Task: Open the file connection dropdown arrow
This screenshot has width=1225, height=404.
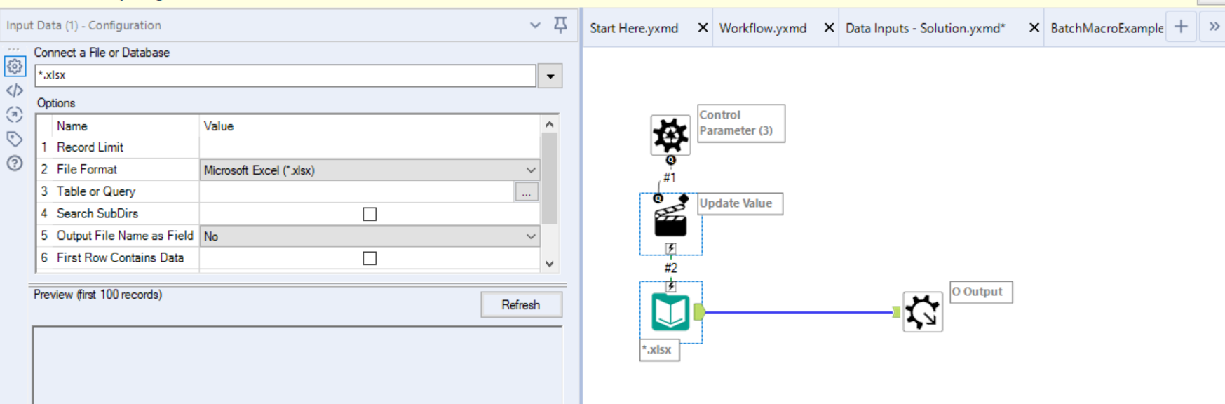Action: coord(550,76)
